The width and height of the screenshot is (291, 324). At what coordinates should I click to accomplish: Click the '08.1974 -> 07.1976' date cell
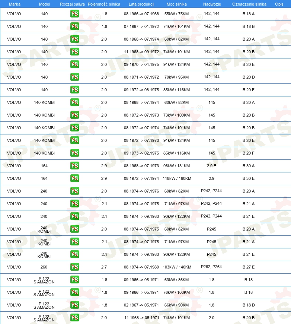click(x=141, y=191)
